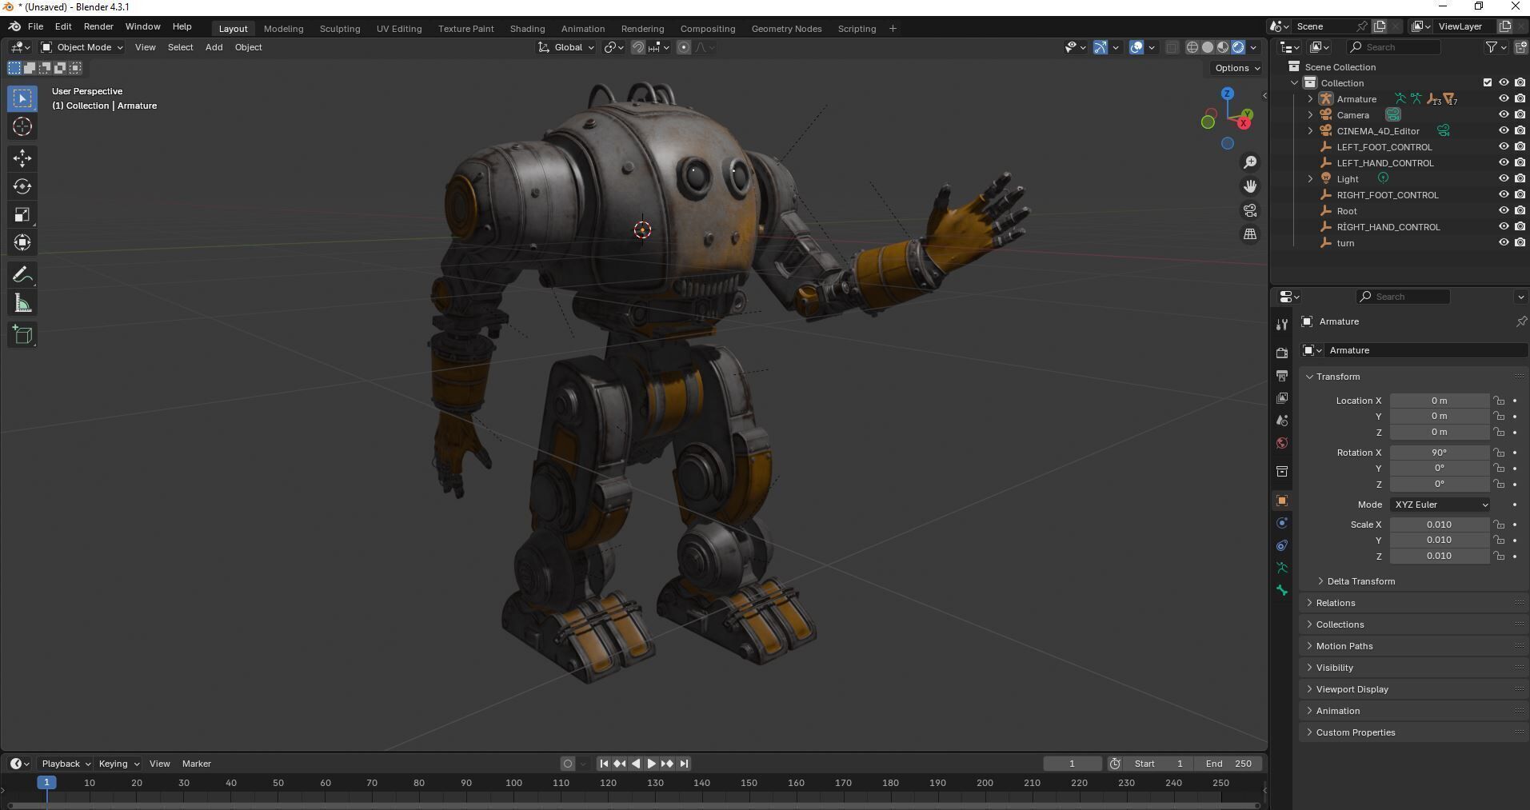
Task: Open the World properties tab
Action: coord(1282,443)
